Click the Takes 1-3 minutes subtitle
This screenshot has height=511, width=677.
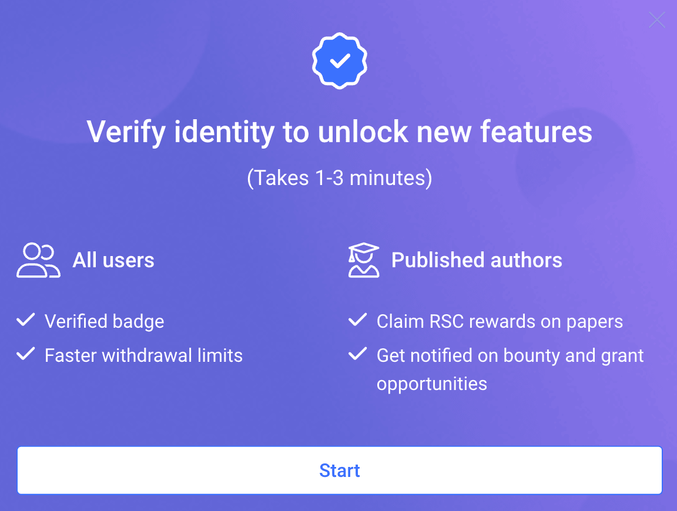[x=339, y=178]
